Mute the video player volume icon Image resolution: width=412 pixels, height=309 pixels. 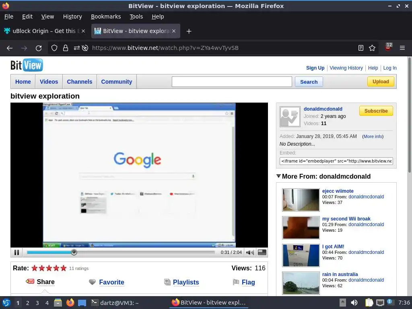pyautogui.click(x=250, y=253)
